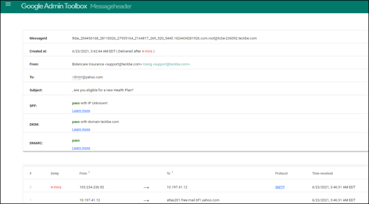
Task: Open the hamburger navigation menu
Action: [x=8, y=4]
